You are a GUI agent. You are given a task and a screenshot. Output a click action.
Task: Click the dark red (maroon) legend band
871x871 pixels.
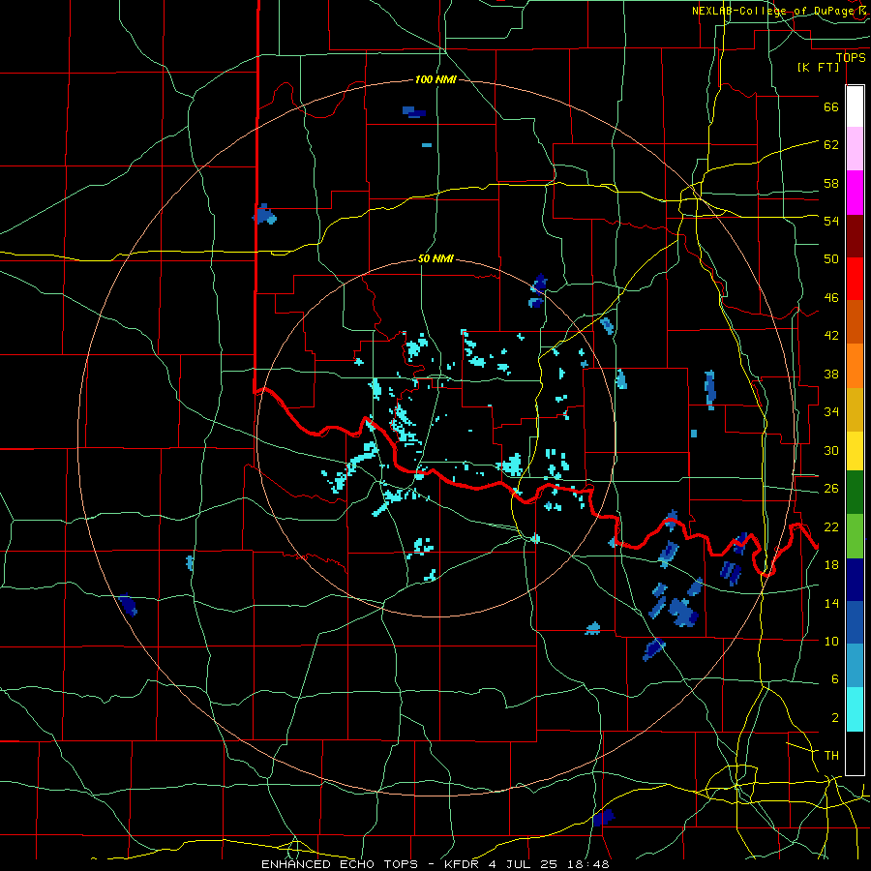coord(855,235)
